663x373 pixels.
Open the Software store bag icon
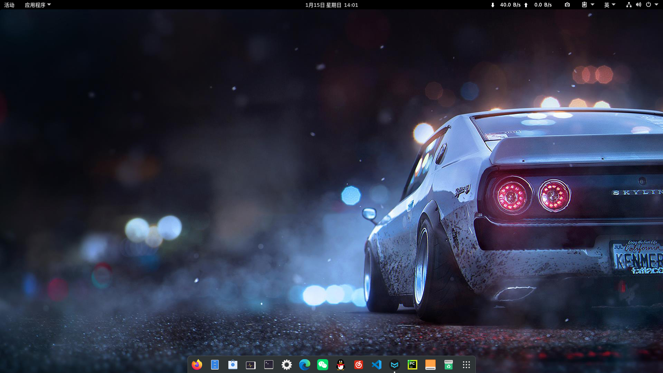(x=233, y=365)
